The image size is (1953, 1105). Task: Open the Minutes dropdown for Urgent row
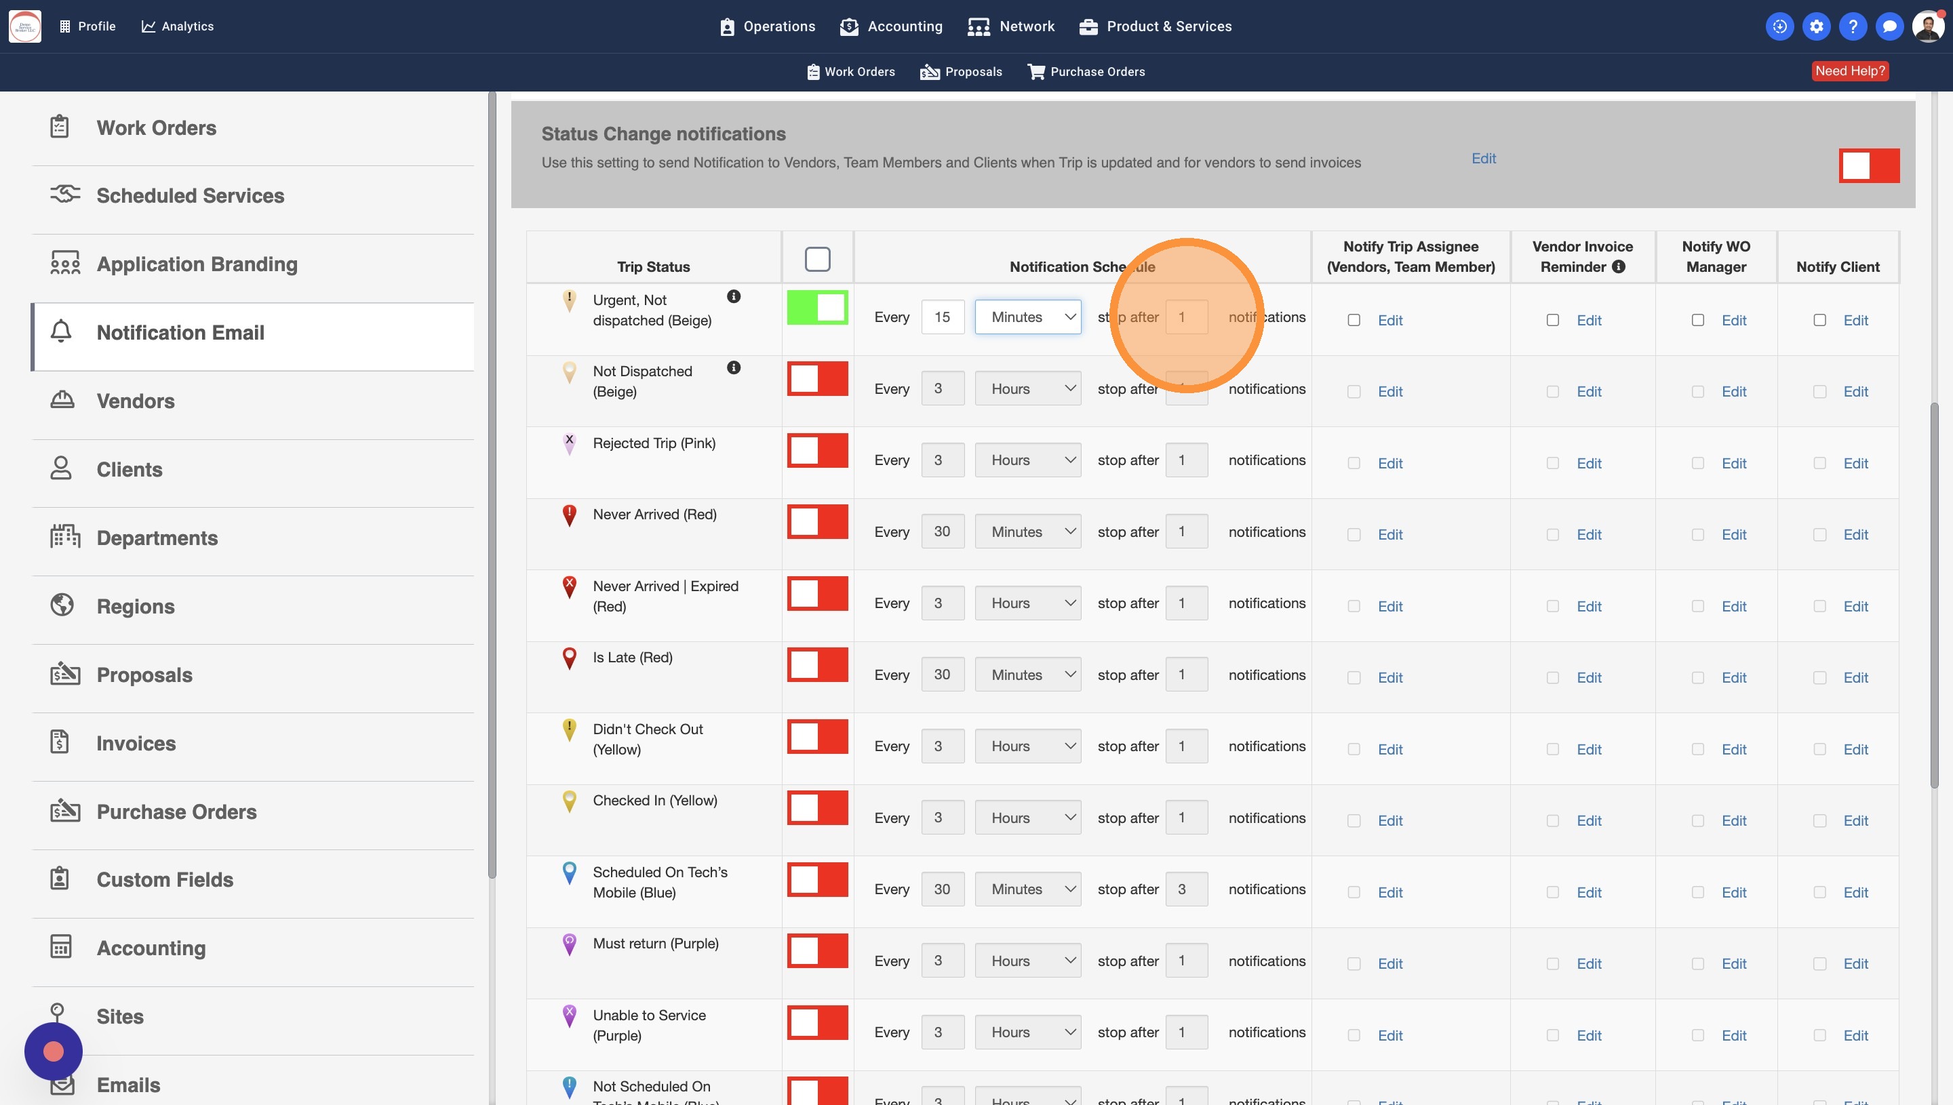1027,317
